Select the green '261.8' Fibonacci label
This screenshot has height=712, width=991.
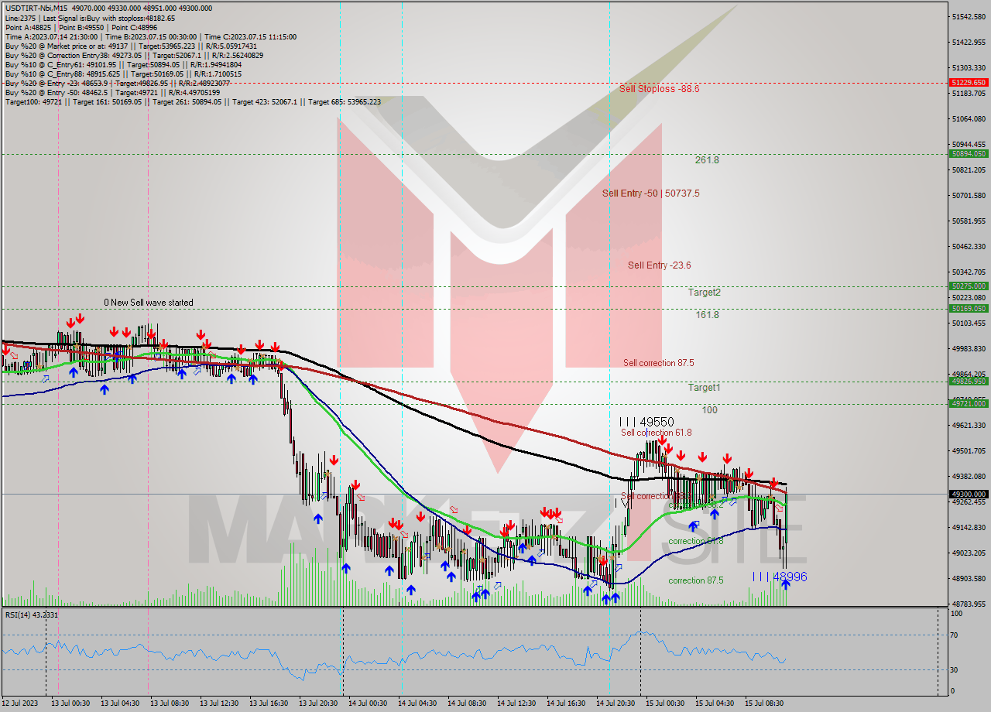click(x=707, y=160)
